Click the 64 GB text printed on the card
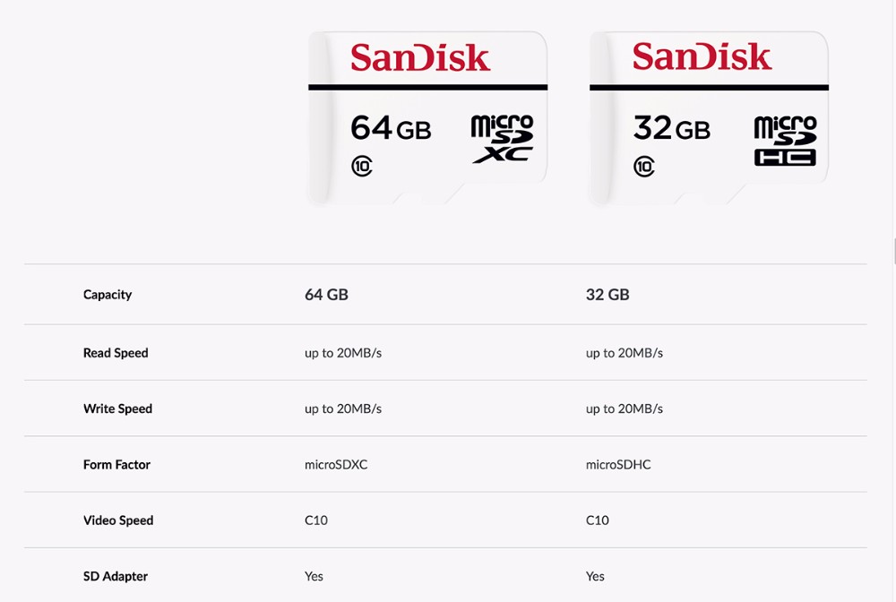Screen dimensions: 896x602 pos(391,128)
